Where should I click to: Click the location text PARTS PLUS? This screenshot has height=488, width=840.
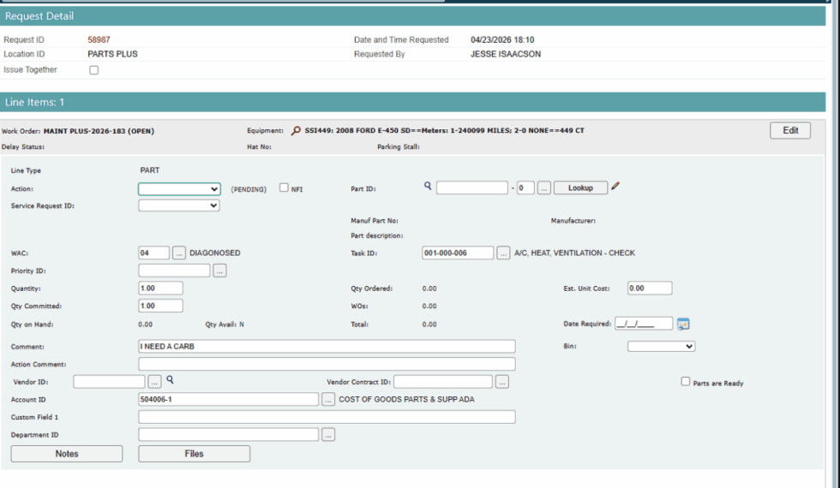(112, 54)
